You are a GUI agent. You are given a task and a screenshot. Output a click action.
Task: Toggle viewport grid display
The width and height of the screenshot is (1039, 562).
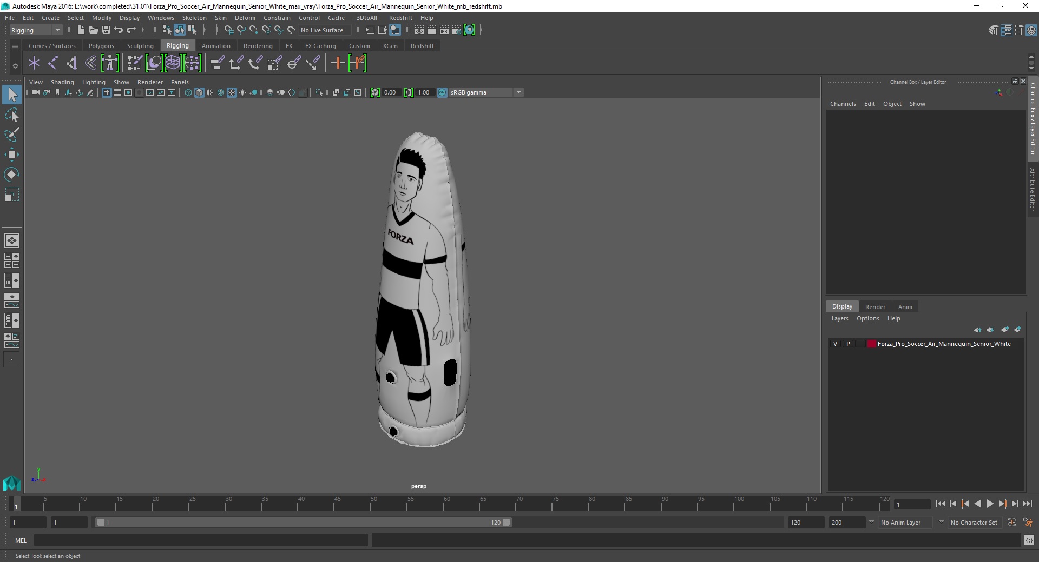(107, 92)
